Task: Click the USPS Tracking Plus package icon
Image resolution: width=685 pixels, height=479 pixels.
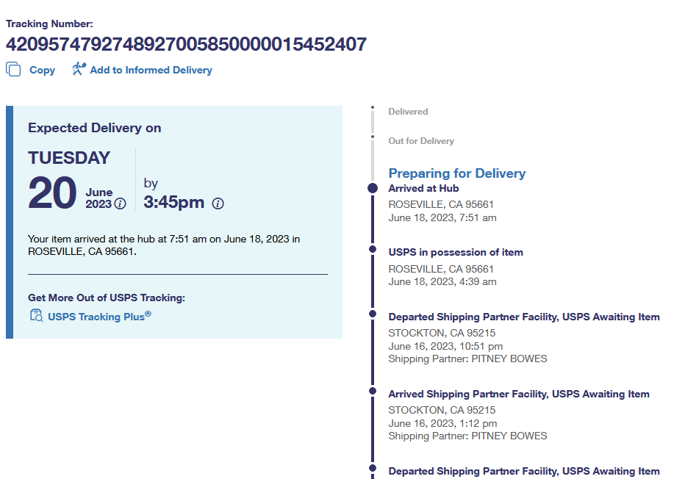Action: 36,316
